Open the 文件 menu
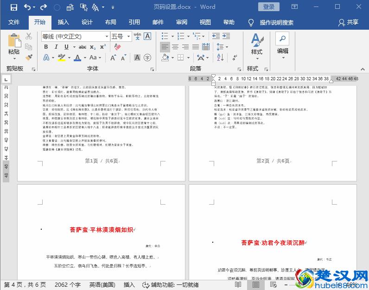Image resolution: width=369 pixels, height=290 pixels. tap(14, 22)
